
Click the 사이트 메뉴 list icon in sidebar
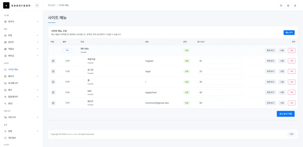pyautogui.click(x=5, y=70)
